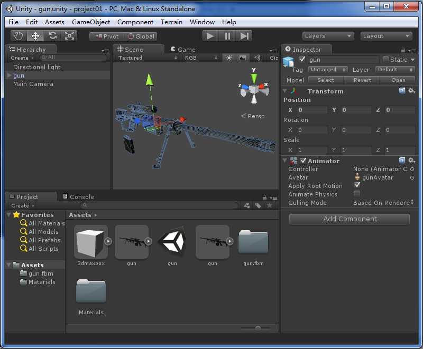Open the Static flags dropdown arrow
This screenshot has width=423, height=349.
(x=412, y=60)
